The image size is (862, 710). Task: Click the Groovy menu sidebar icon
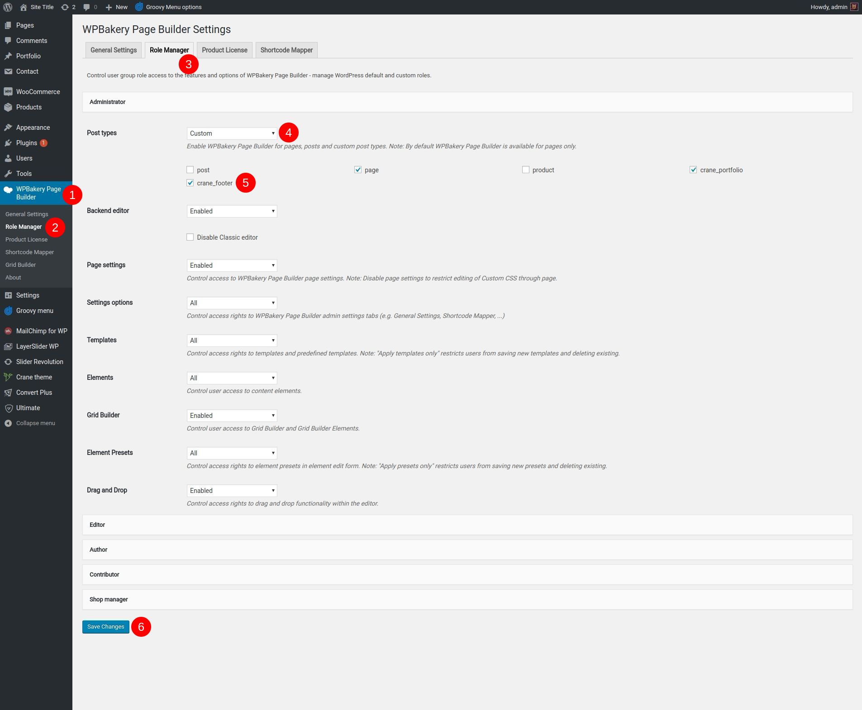(8, 311)
